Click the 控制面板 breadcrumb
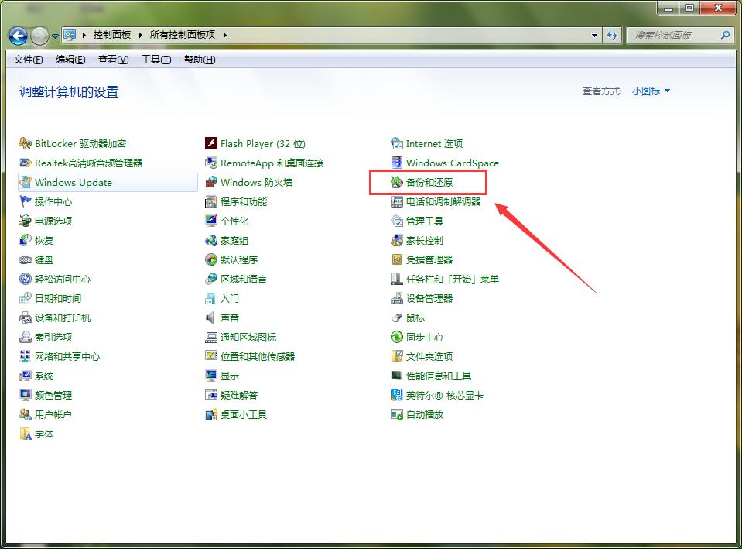This screenshot has width=742, height=549. click(x=112, y=35)
